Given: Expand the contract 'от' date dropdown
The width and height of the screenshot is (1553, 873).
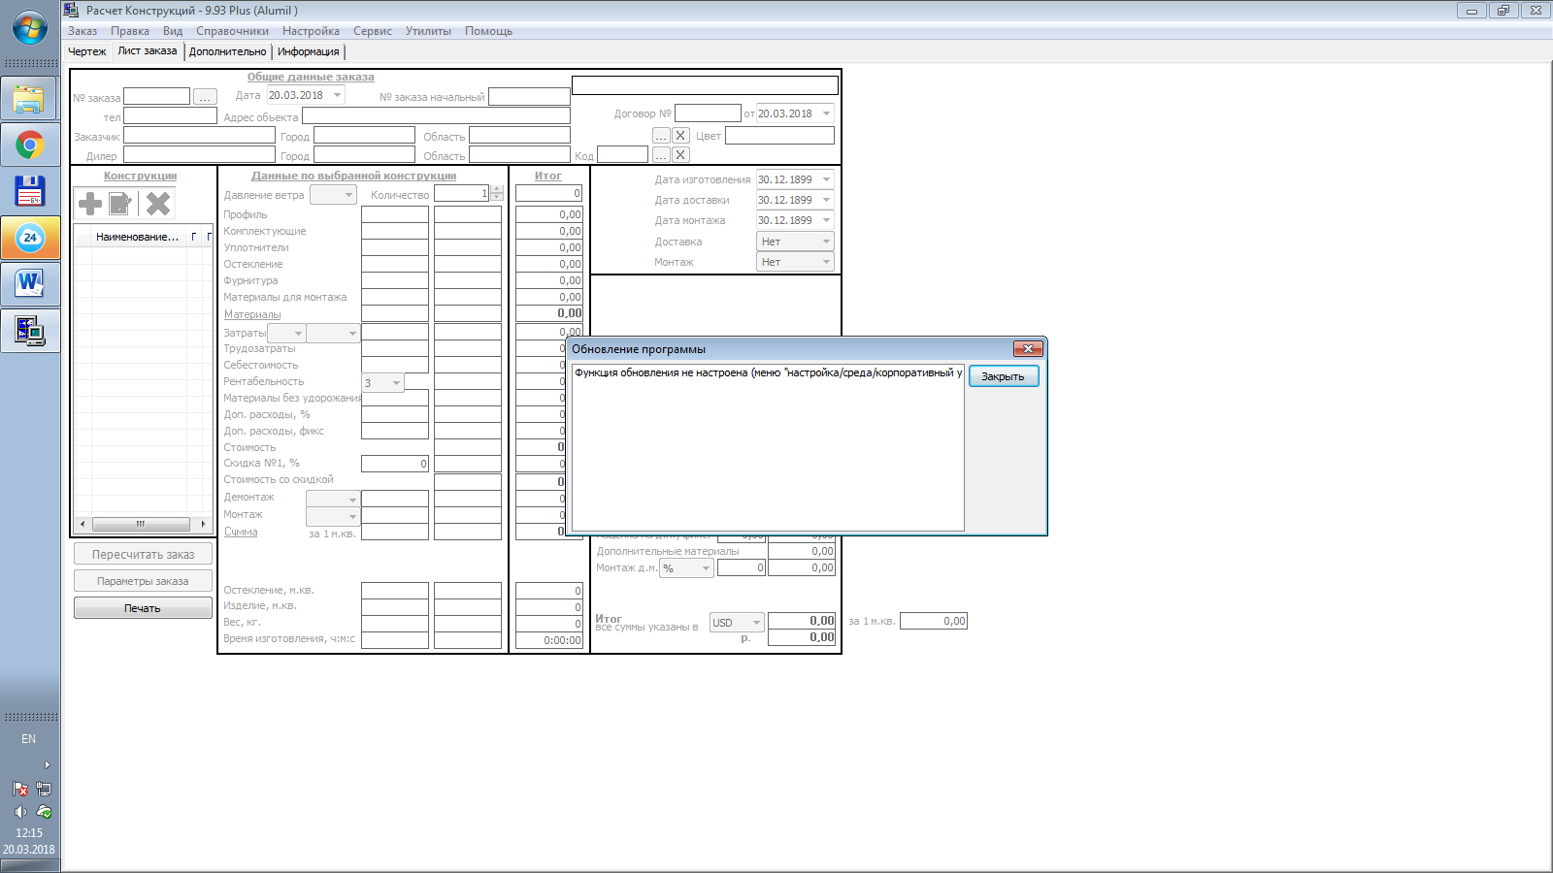Looking at the screenshot, I should 827,113.
